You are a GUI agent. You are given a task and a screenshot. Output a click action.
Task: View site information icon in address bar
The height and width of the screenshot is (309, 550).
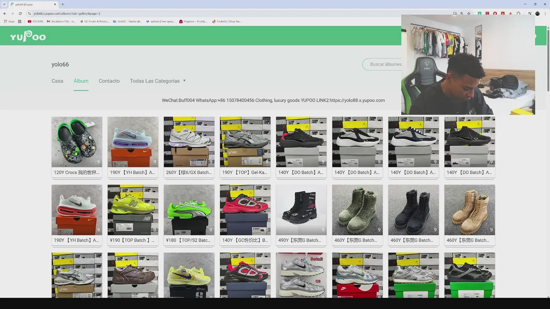tap(29, 13)
